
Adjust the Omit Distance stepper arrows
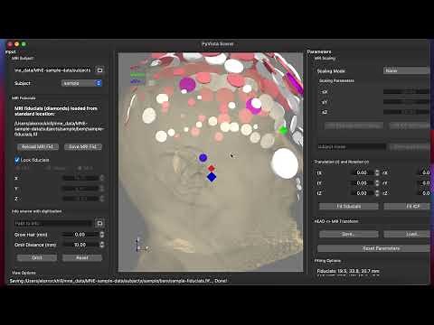(x=102, y=245)
